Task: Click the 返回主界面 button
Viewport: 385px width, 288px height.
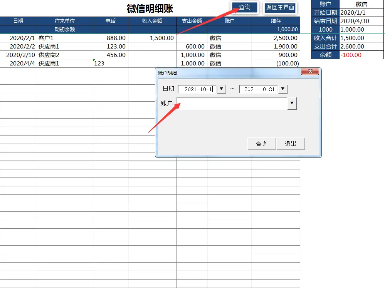Action: click(x=280, y=7)
